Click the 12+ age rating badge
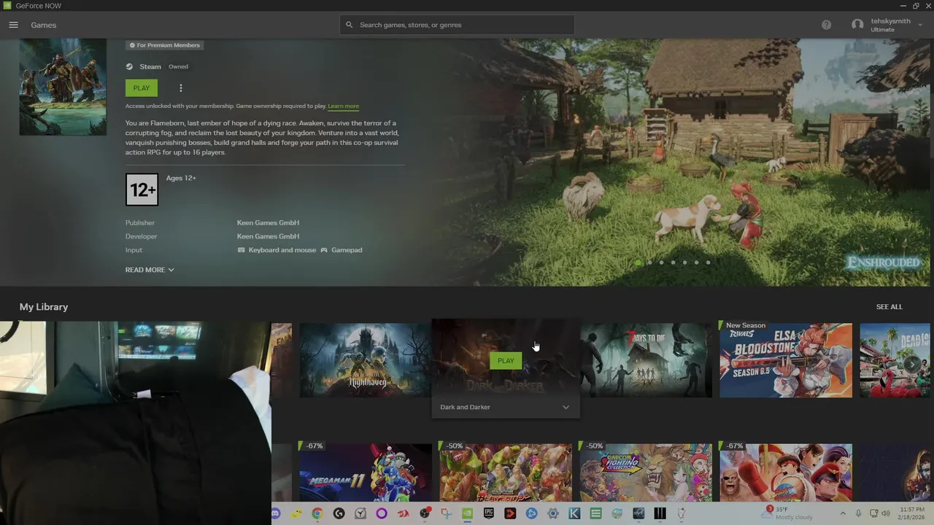934x525 pixels. 142,190
